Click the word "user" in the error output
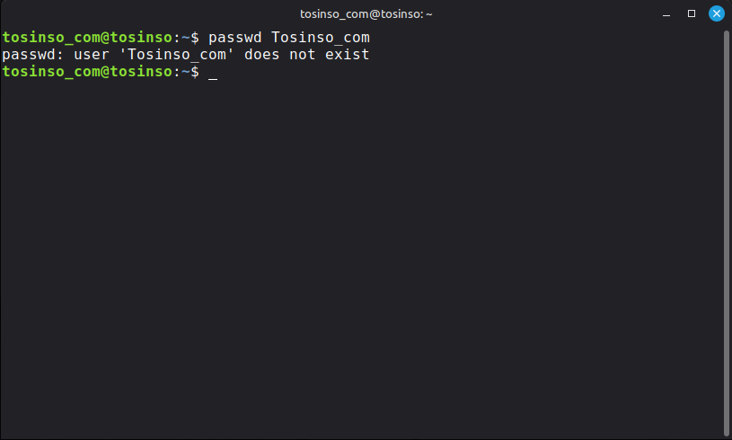This screenshot has height=440, width=732. point(83,55)
